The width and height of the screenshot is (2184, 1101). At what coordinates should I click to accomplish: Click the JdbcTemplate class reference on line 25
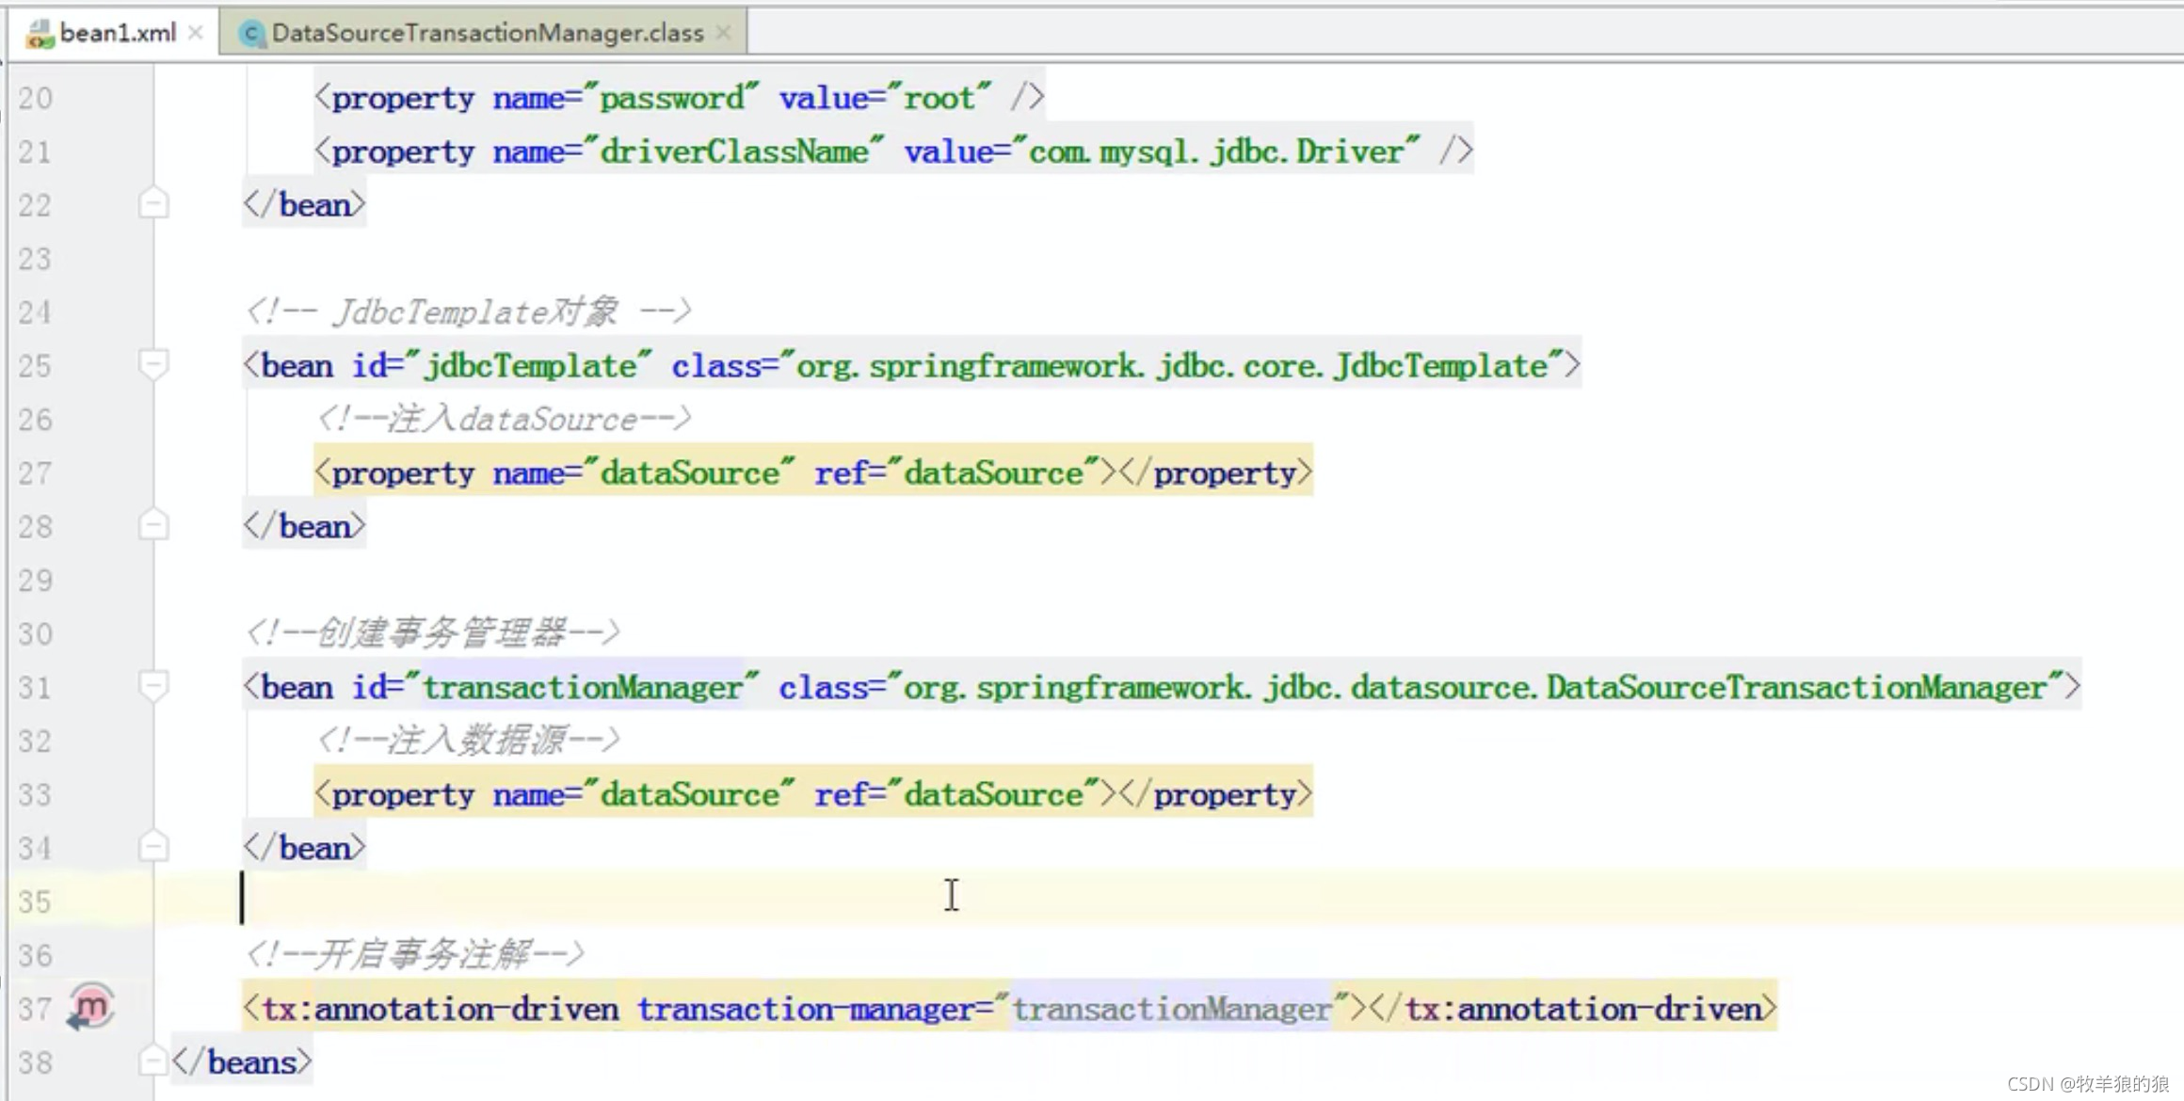tap(1442, 366)
